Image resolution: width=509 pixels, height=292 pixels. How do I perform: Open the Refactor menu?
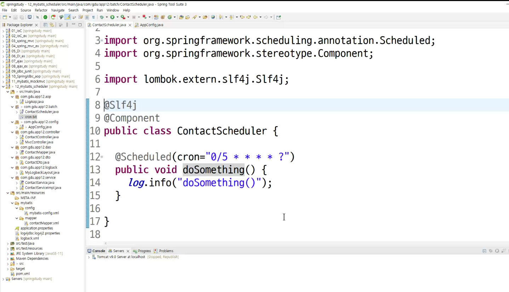click(41, 10)
